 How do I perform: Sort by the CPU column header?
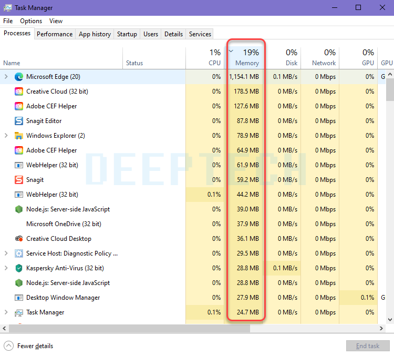click(205, 58)
